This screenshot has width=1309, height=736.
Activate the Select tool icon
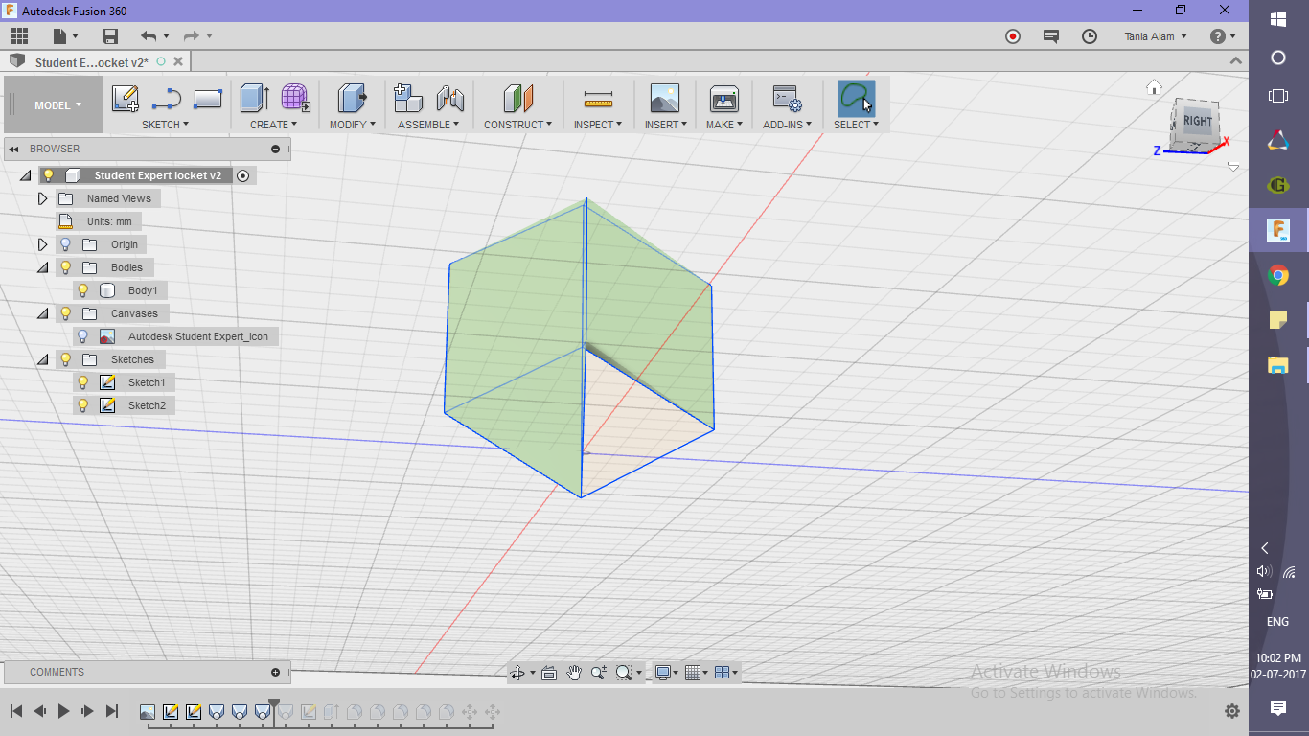click(856, 99)
